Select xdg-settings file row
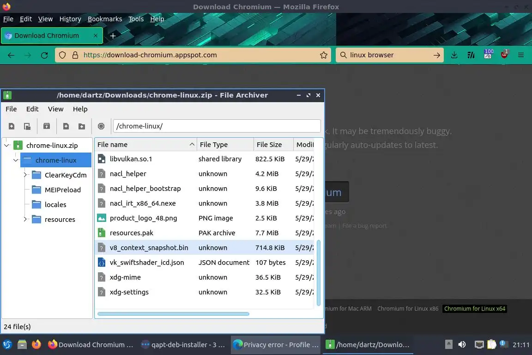 [x=205, y=292]
